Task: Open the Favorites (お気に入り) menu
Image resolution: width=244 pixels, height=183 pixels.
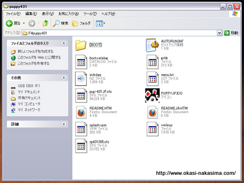Action: click(x=69, y=14)
